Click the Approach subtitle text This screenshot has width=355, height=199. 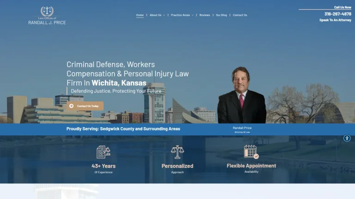177,172
